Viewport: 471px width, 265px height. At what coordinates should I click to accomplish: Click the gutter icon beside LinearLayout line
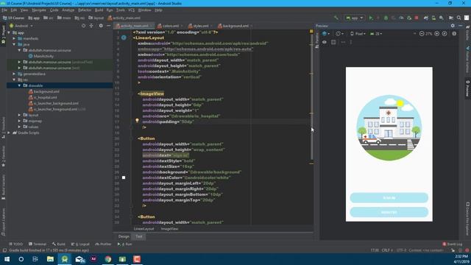124,38
